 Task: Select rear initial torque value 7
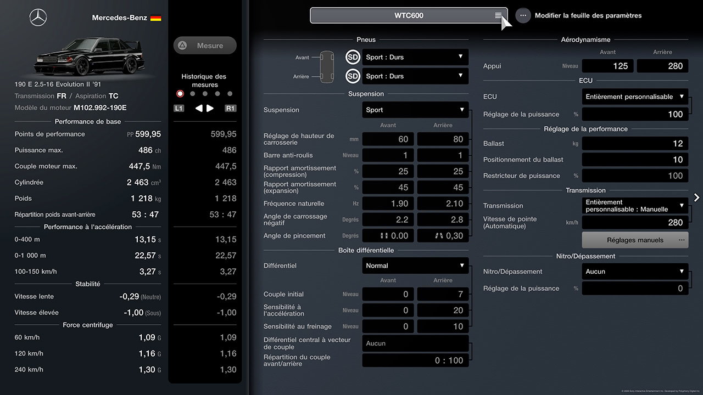click(443, 294)
